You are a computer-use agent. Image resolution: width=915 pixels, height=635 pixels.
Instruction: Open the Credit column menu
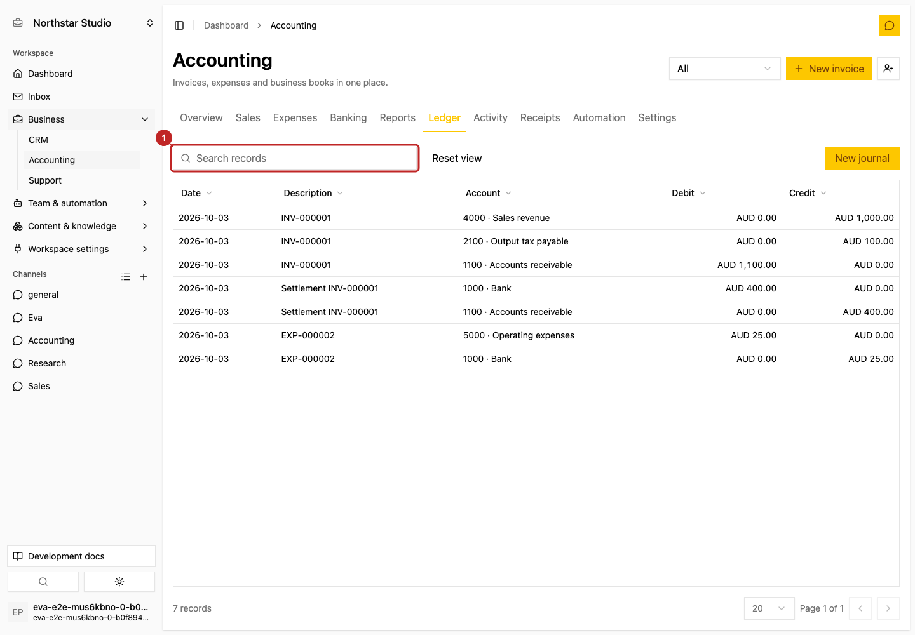pos(808,193)
